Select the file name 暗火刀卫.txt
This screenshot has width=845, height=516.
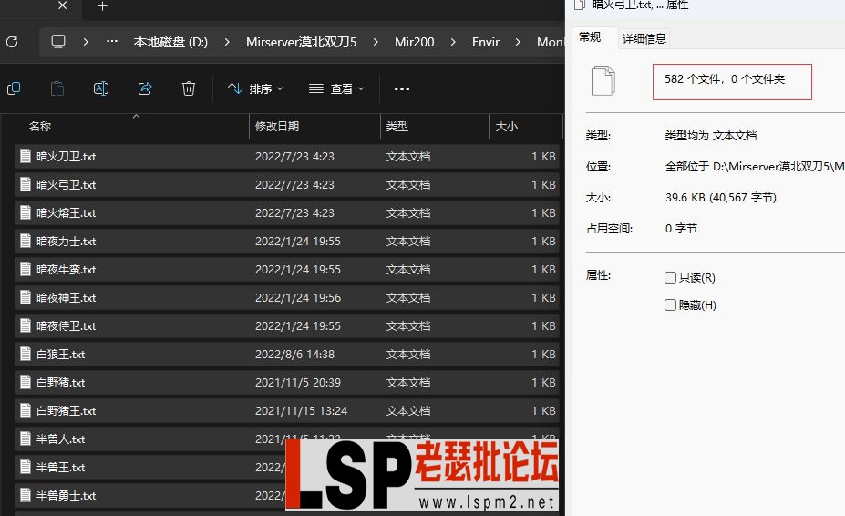67,157
